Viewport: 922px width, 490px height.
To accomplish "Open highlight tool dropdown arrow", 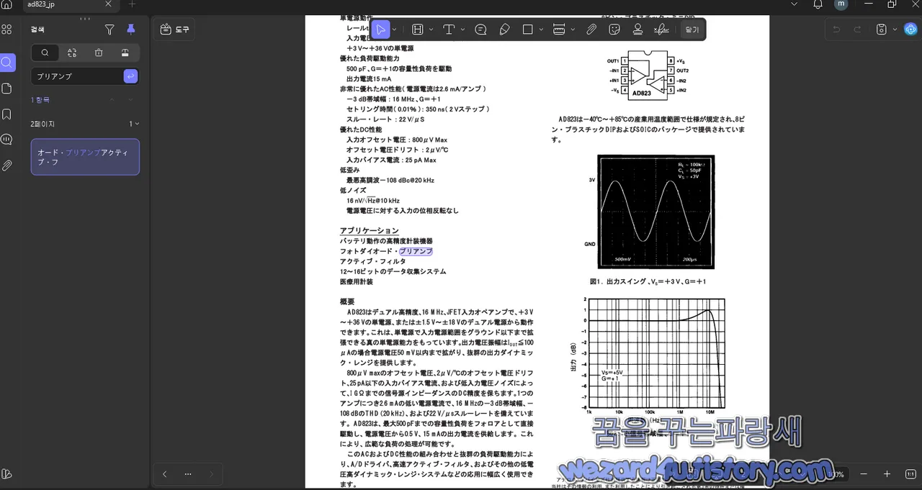I will [431, 30].
